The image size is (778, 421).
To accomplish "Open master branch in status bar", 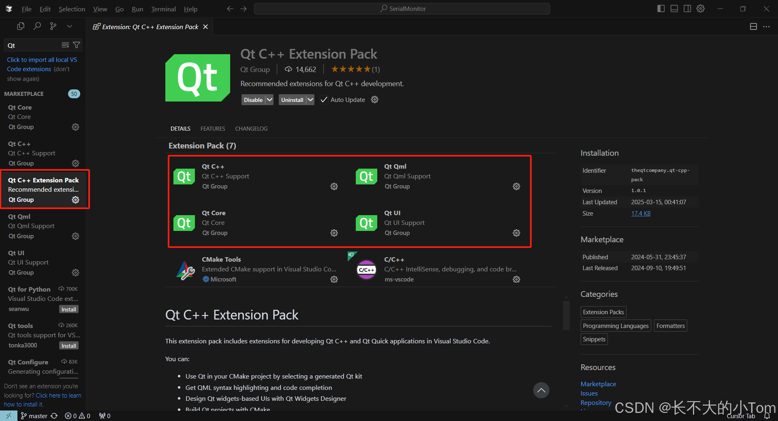I will pyautogui.click(x=34, y=416).
